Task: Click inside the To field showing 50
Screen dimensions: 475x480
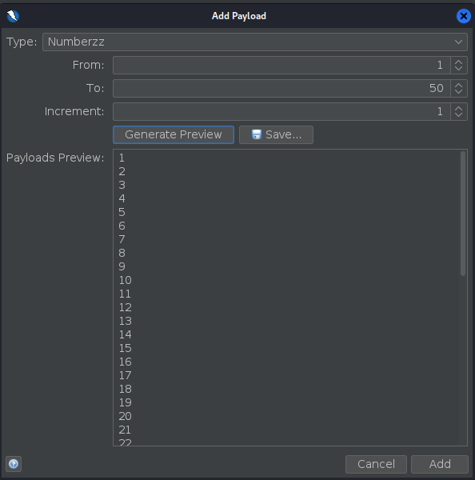Action: coord(281,89)
